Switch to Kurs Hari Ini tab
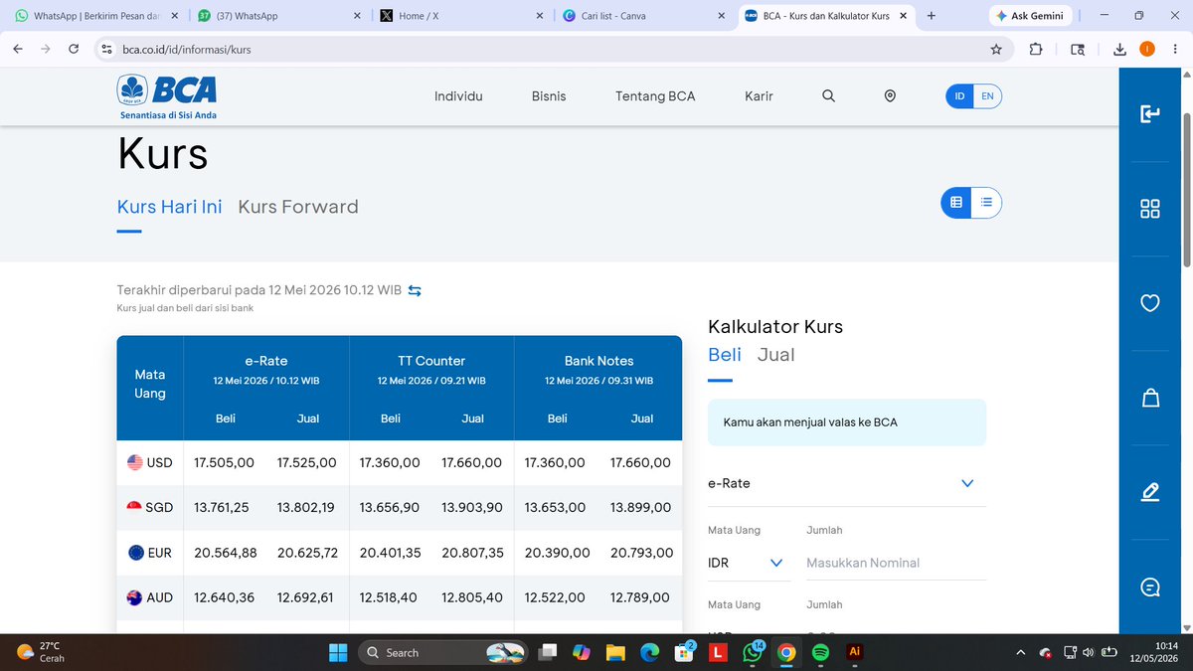 click(170, 207)
